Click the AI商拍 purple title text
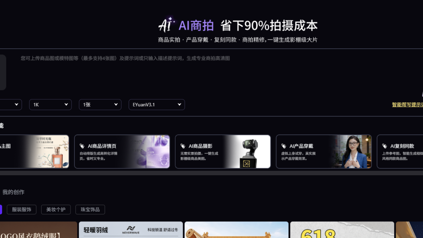Image resolution: width=423 pixels, height=238 pixels. [x=196, y=25]
